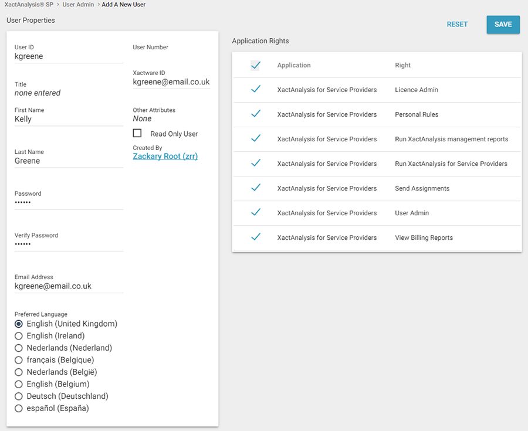528x431 pixels.
Task: Click the Verify Password field
Action: pos(69,245)
